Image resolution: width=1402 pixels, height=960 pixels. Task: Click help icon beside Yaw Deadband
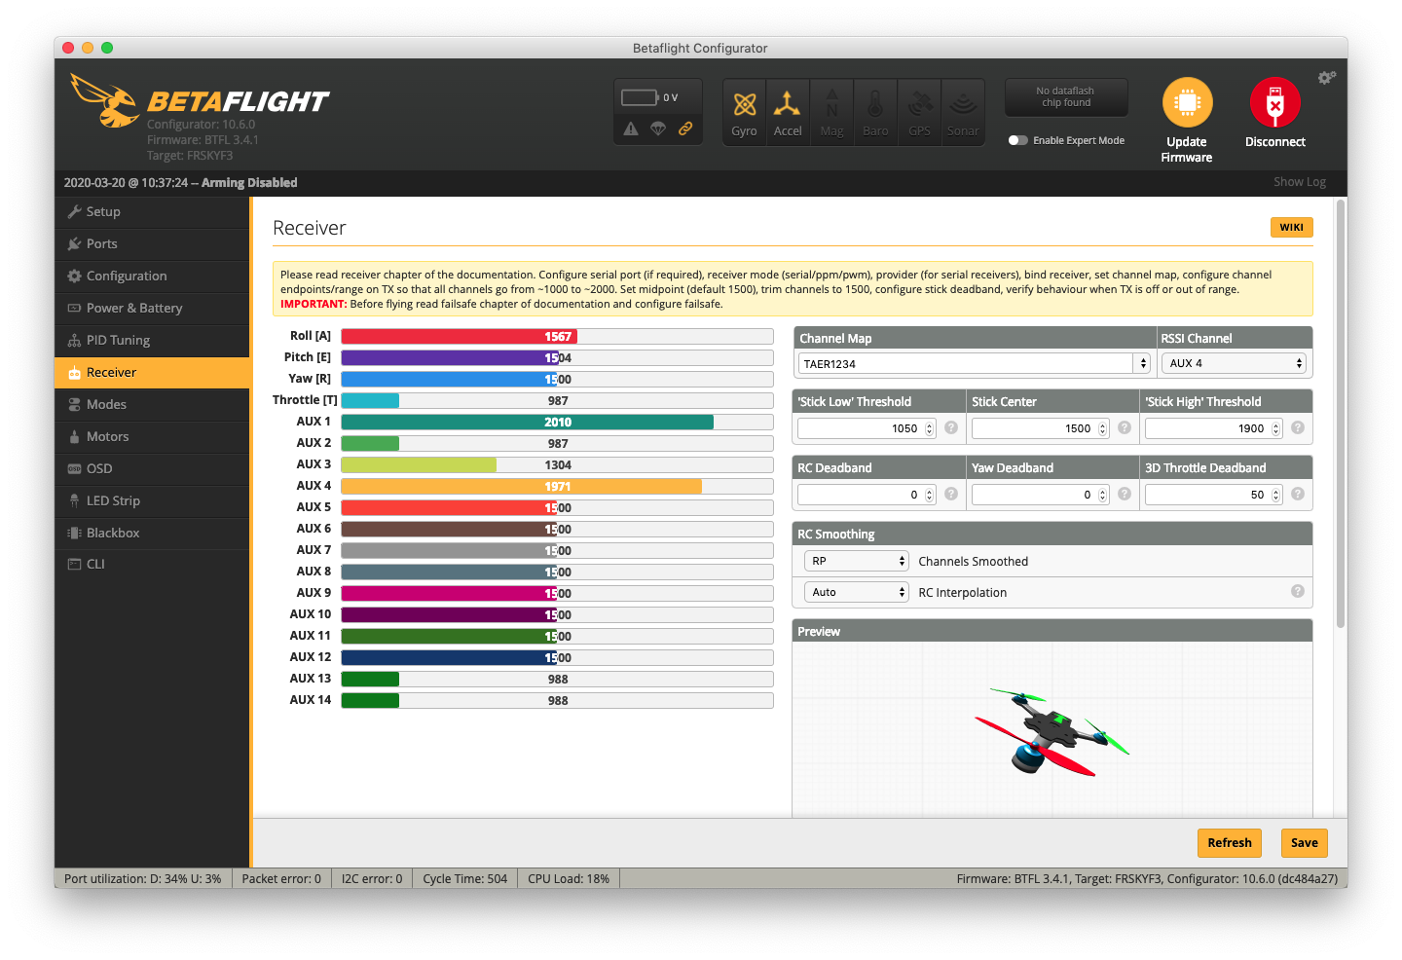click(x=1125, y=494)
